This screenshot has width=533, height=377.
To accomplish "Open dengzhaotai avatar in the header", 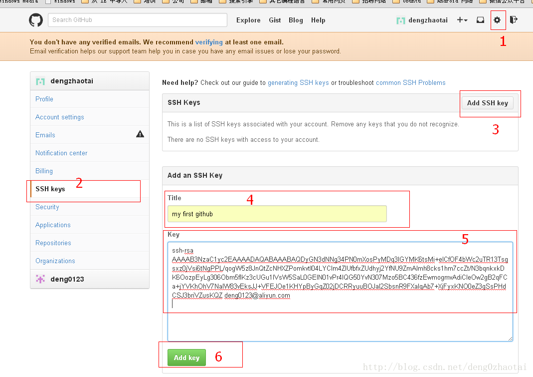I will pos(401,21).
